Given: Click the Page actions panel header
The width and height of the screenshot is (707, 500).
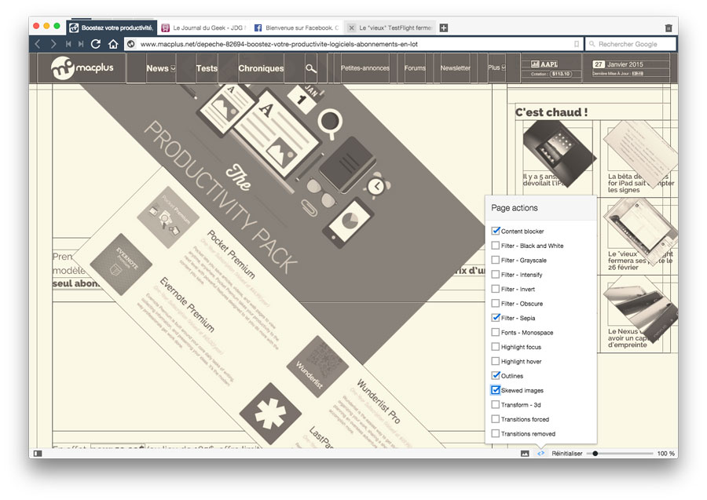Looking at the screenshot, I should [x=541, y=208].
